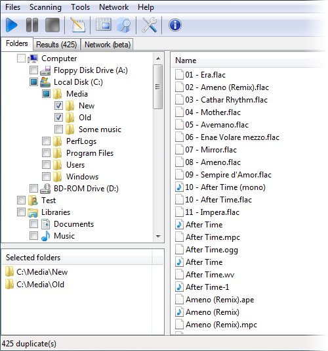This screenshot has height=351, width=328.
Task: Open the Tools menu
Action: click(80, 7)
